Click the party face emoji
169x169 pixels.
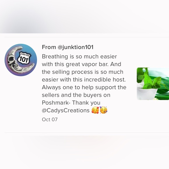click(x=103, y=110)
